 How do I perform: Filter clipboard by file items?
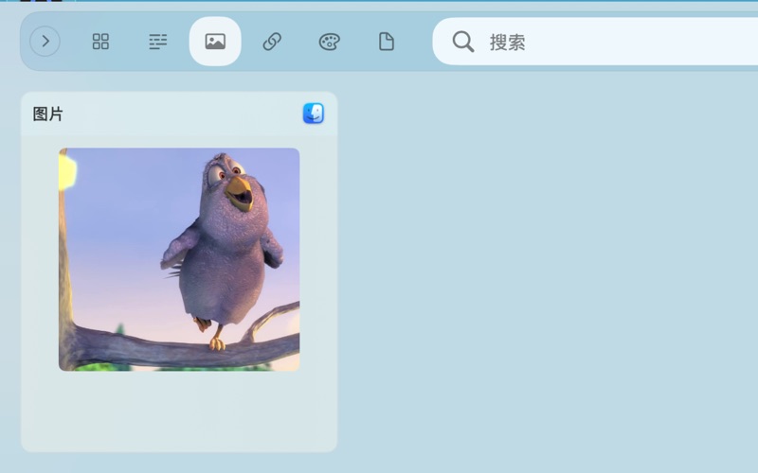tap(387, 42)
